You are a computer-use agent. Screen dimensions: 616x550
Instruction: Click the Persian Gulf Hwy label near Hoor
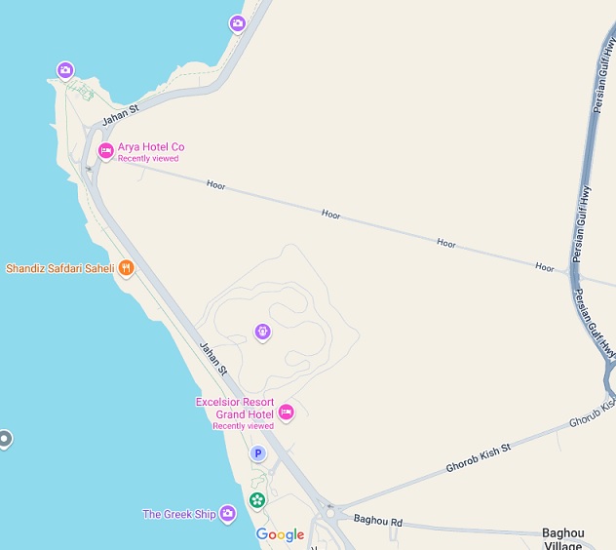pyautogui.click(x=582, y=223)
